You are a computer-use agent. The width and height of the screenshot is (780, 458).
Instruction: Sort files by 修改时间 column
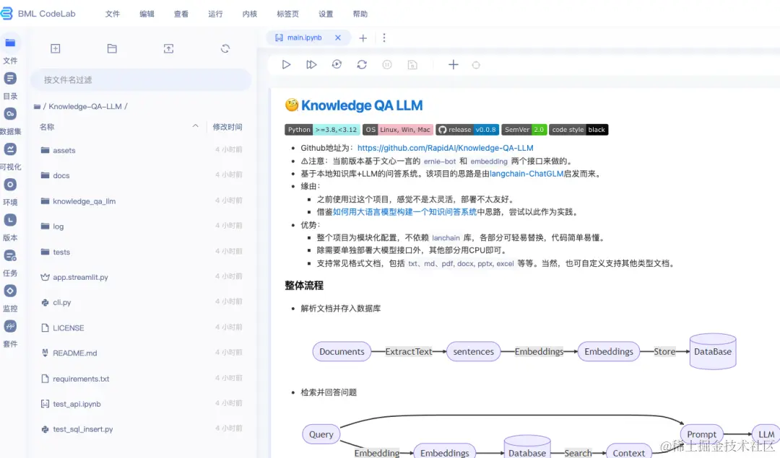227,127
